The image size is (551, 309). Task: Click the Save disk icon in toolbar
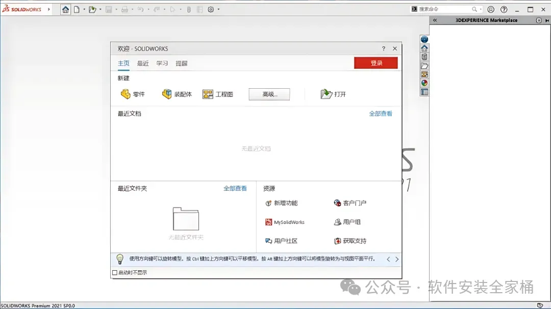click(109, 10)
